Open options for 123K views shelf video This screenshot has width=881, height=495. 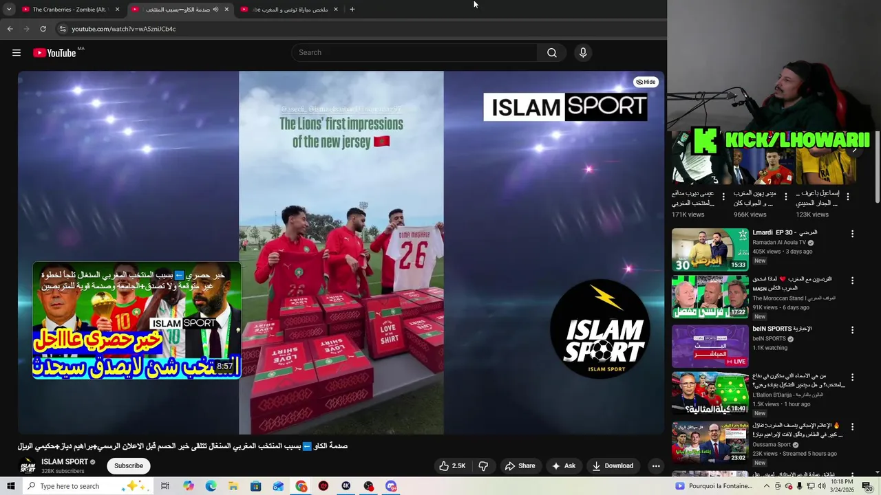848,197
